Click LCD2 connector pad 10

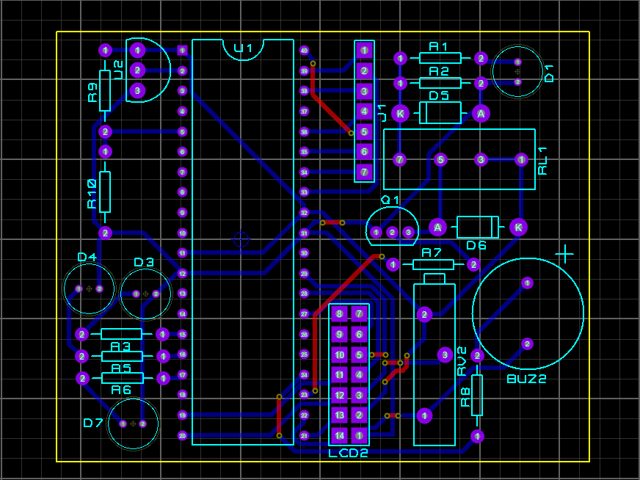(x=340, y=354)
